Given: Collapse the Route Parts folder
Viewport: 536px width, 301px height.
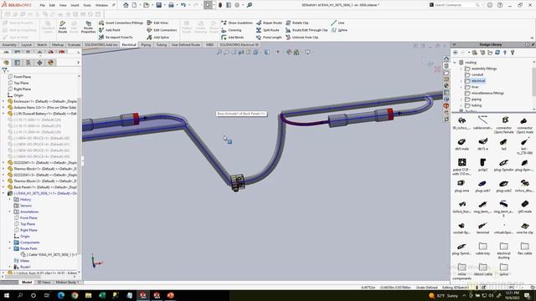Looking at the screenshot, I should pos(9,248).
